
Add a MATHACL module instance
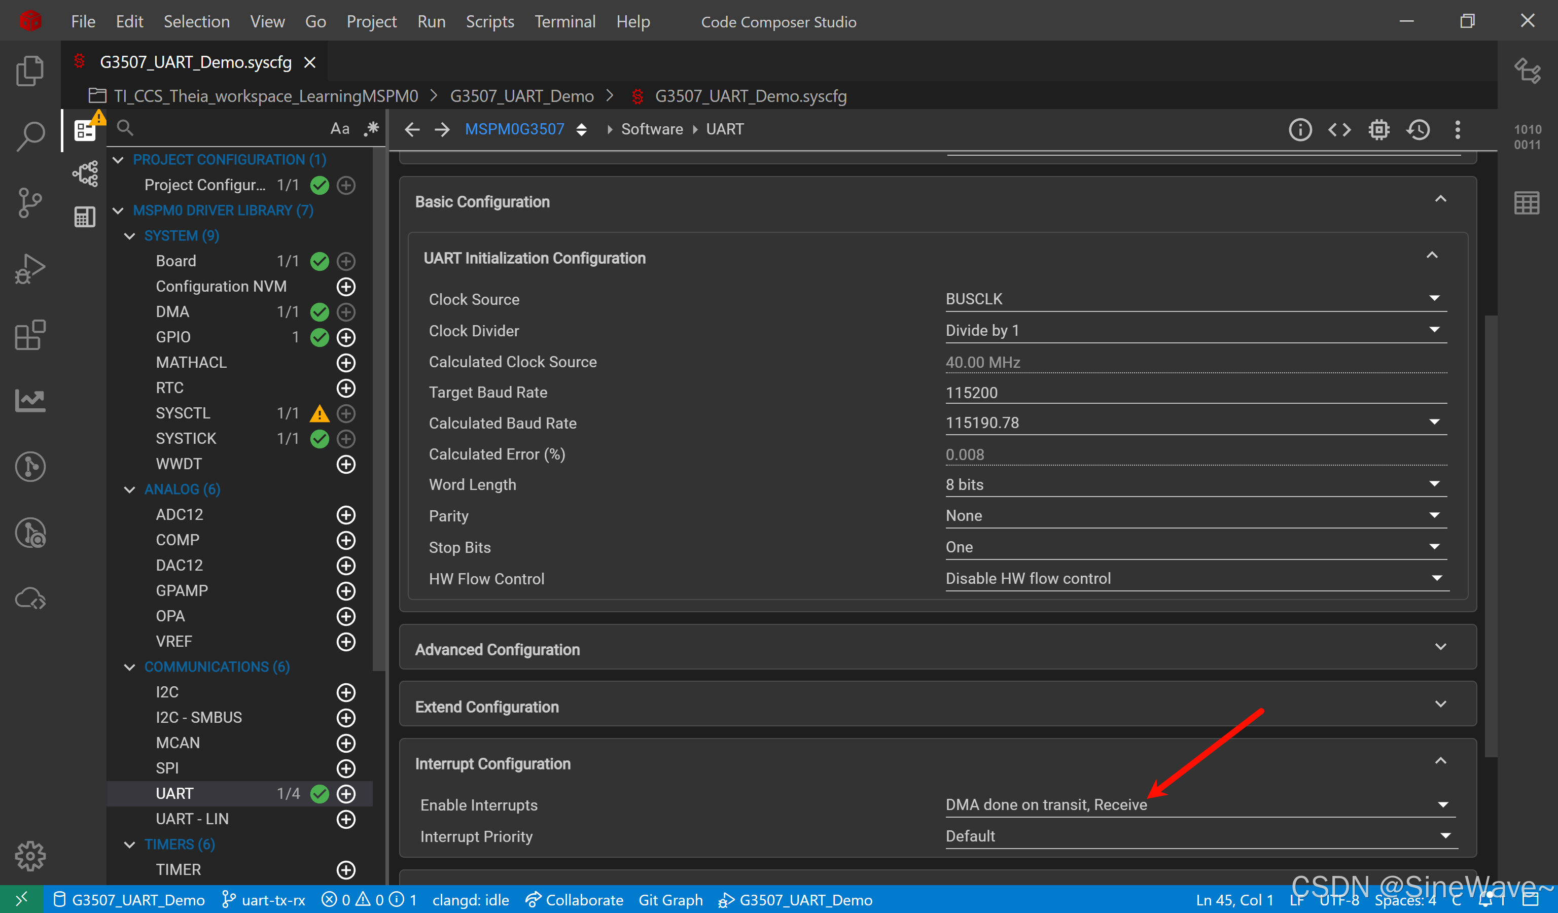(345, 363)
